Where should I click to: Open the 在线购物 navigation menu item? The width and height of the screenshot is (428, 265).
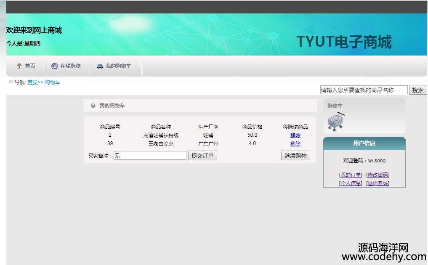tap(70, 66)
